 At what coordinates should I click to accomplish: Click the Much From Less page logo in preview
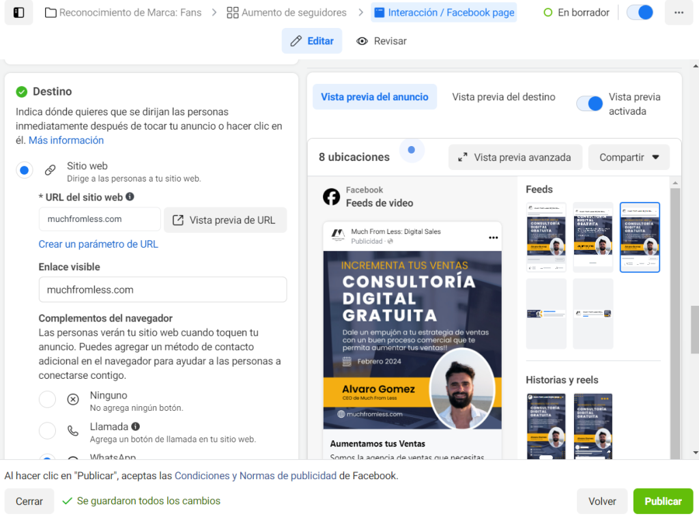point(339,235)
